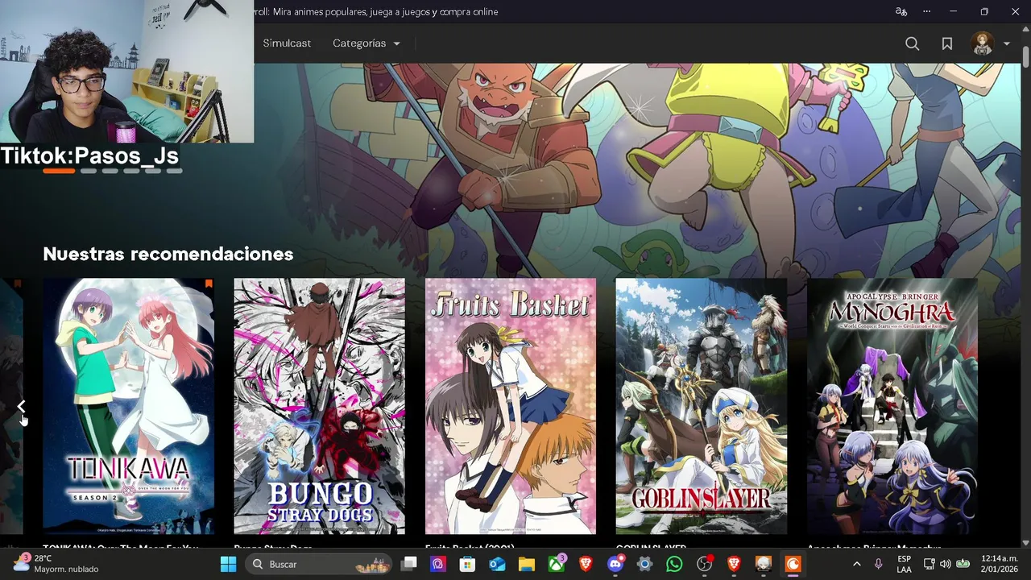
Task: Open Outlook from the taskbar
Action: (x=497, y=564)
